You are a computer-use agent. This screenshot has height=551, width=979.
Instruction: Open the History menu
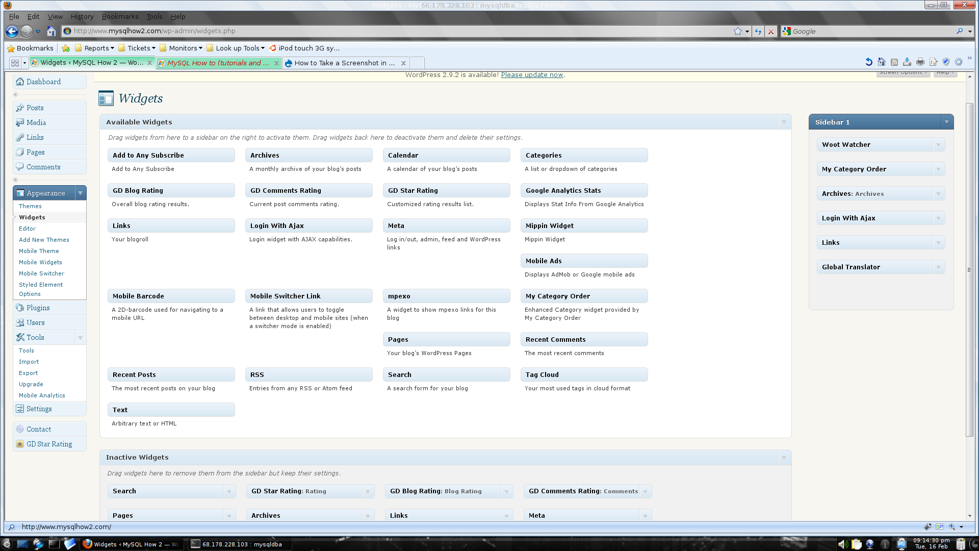point(82,16)
